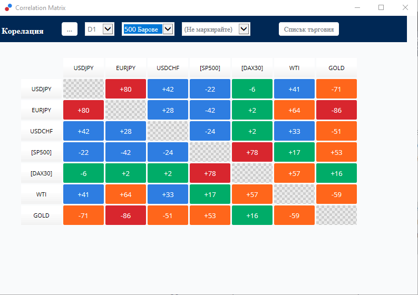The width and height of the screenshot is (418, 295).
Task: Click +80 cell in USDJPY row
Action: pyautogui.click(x=125, y=89)
